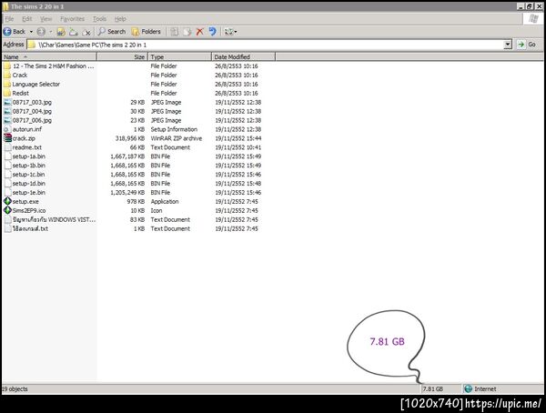Screen dimensions: 546x413
Task: Click the Disconnect Network Drive icon
Action: coord(86,32)
